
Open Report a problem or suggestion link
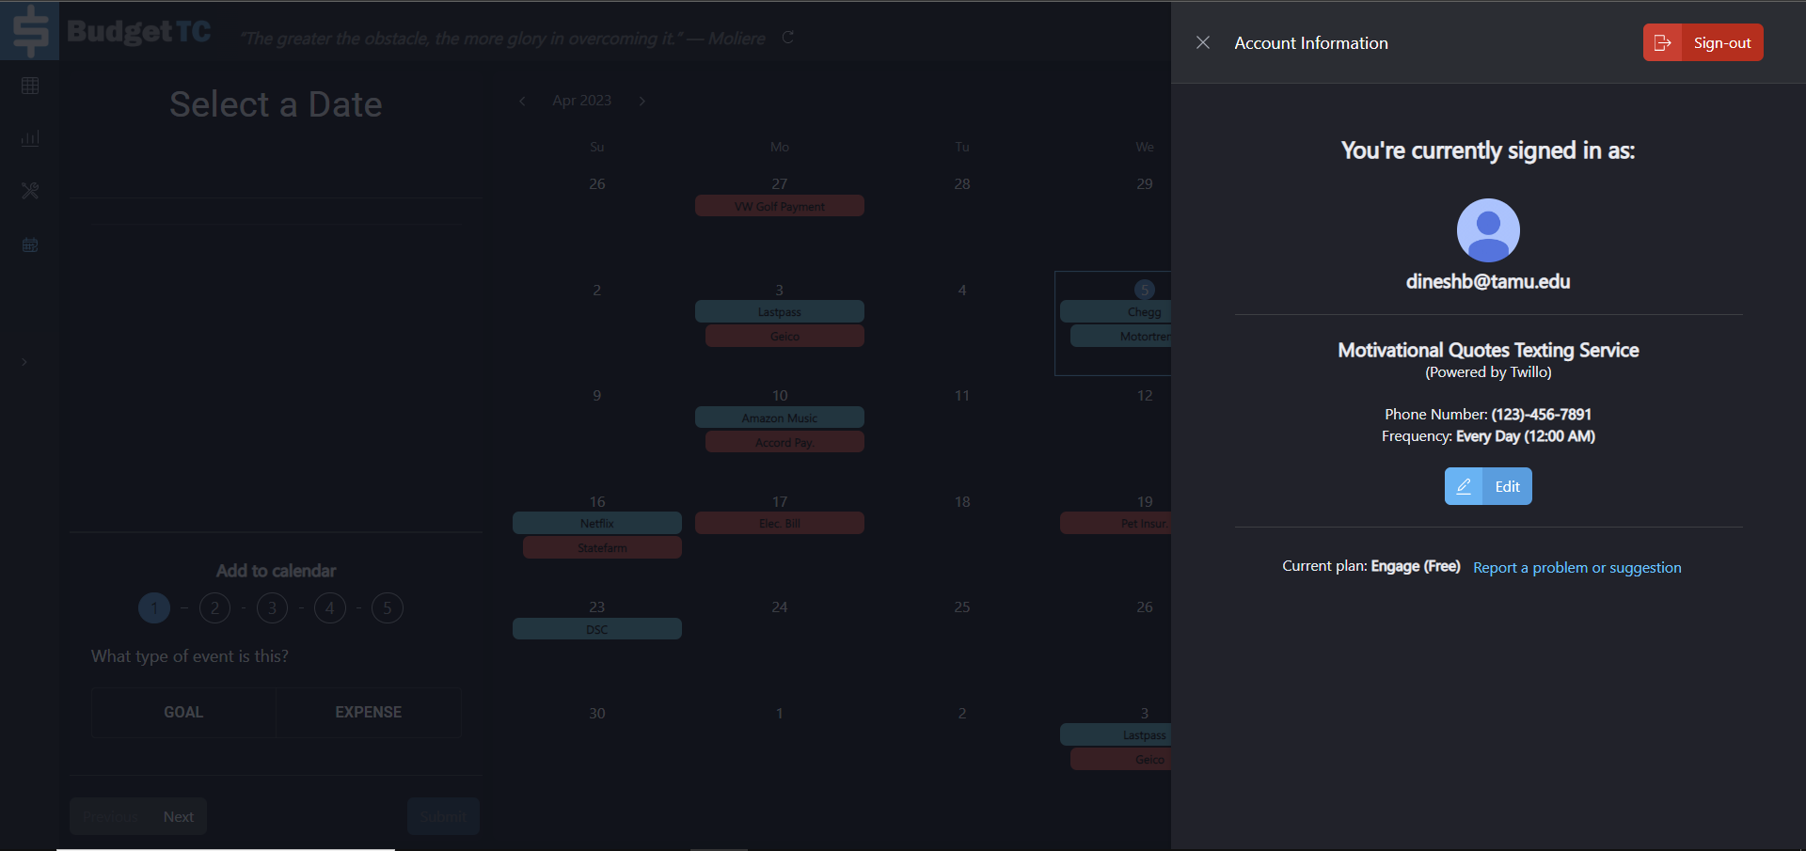(1576, 567)
